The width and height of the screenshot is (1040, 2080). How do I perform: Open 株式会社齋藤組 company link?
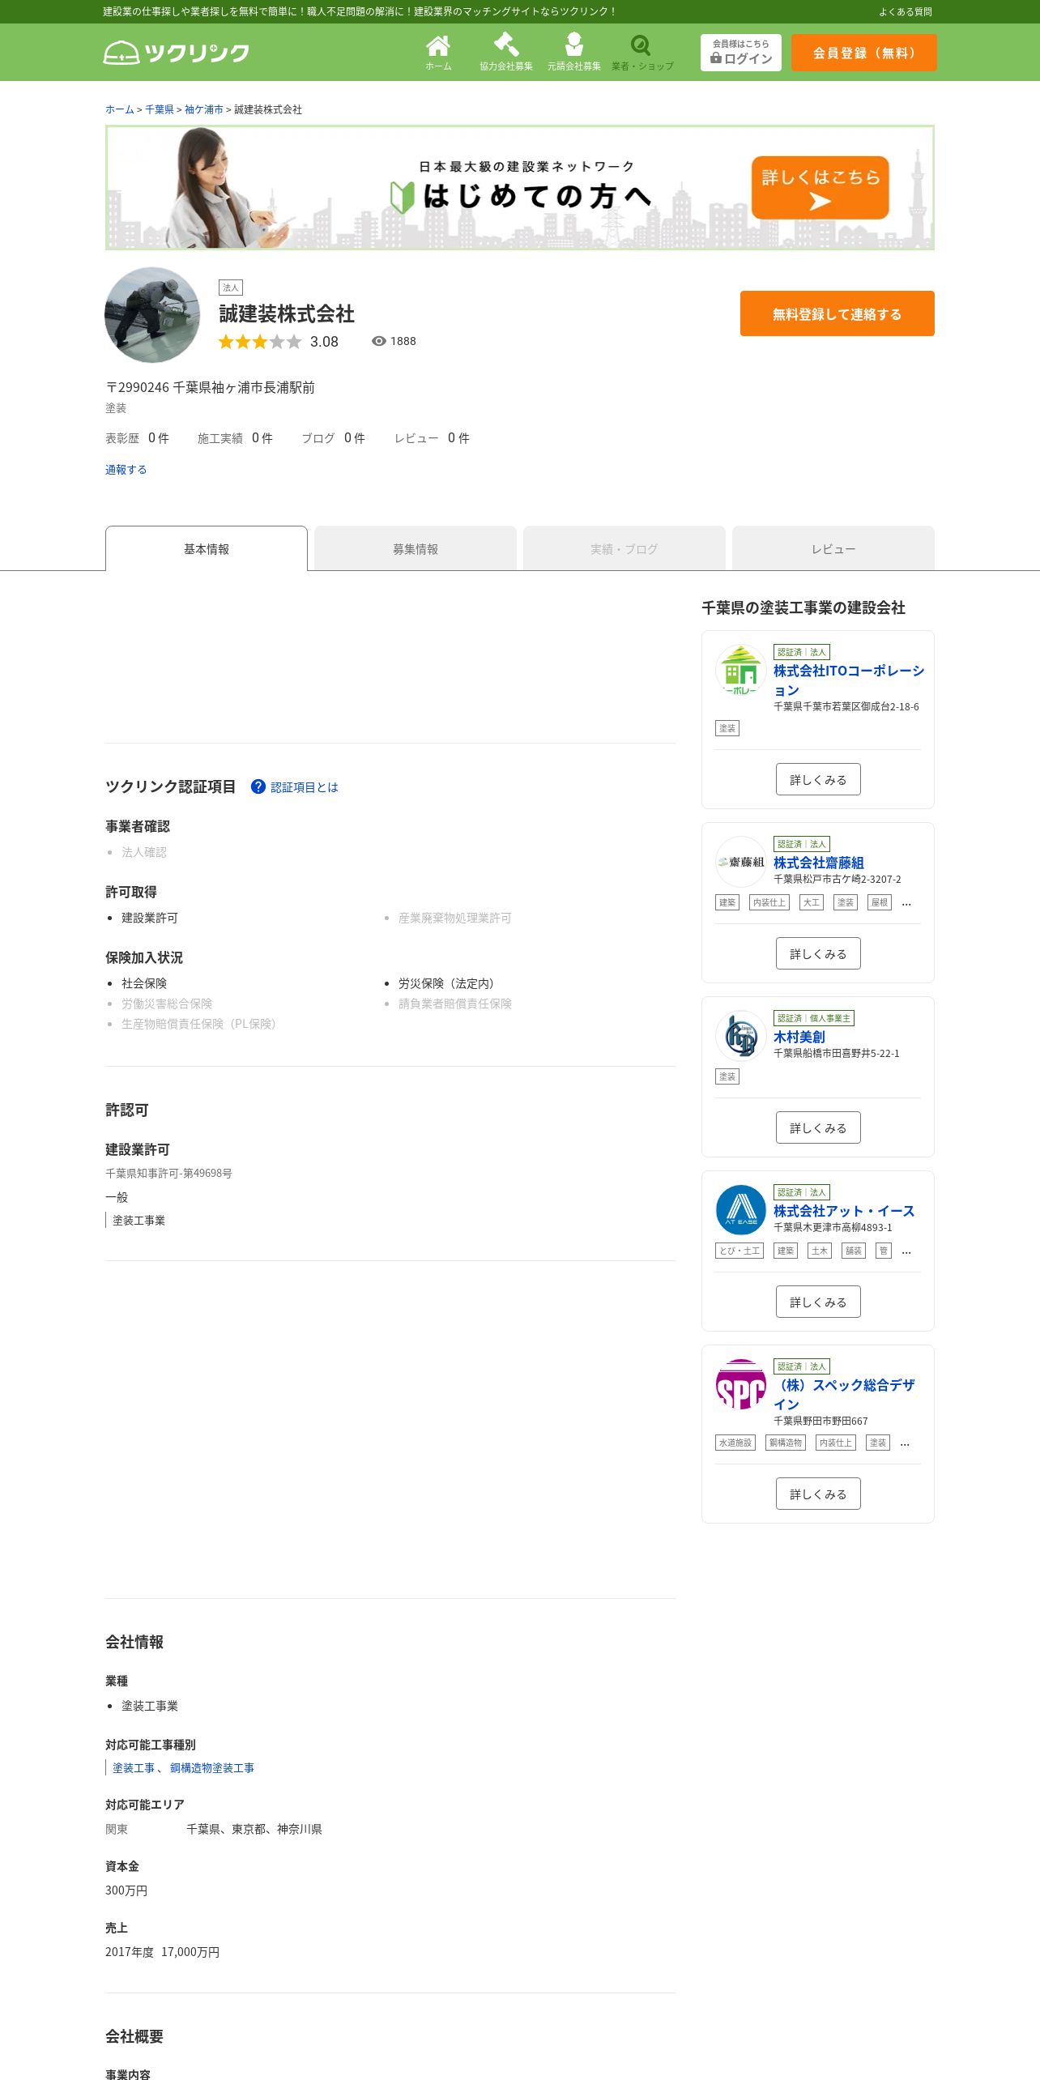coord(819,863)
